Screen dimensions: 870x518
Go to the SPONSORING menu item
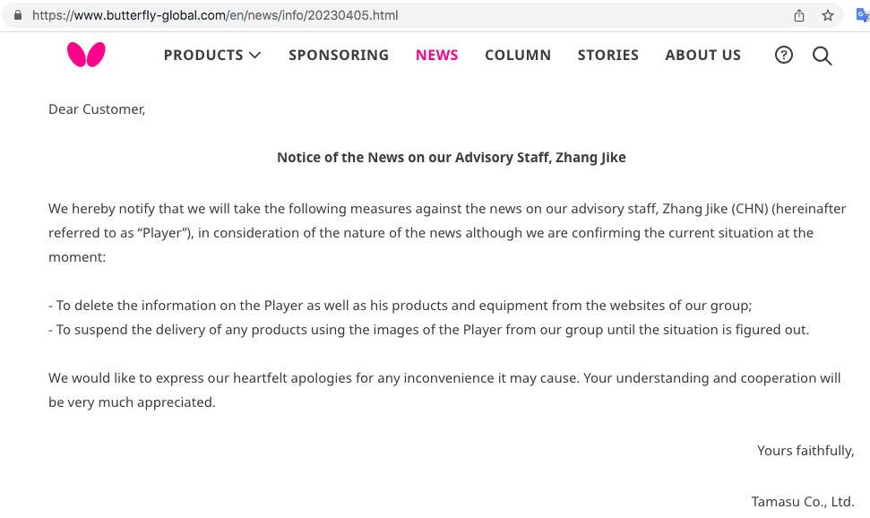pyautogui.click(x=339, y=56)
